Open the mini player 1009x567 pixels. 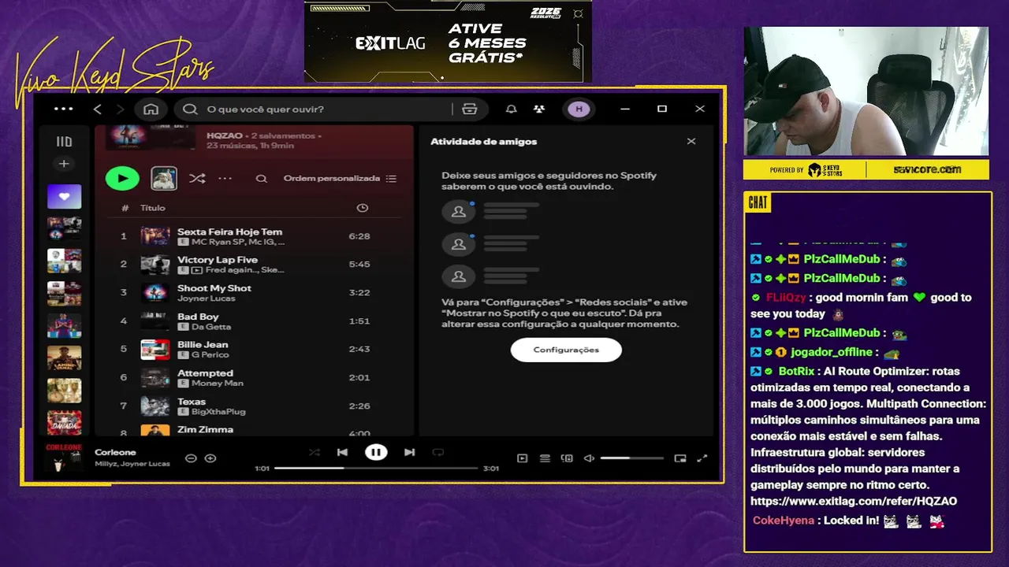coord(680,458)
